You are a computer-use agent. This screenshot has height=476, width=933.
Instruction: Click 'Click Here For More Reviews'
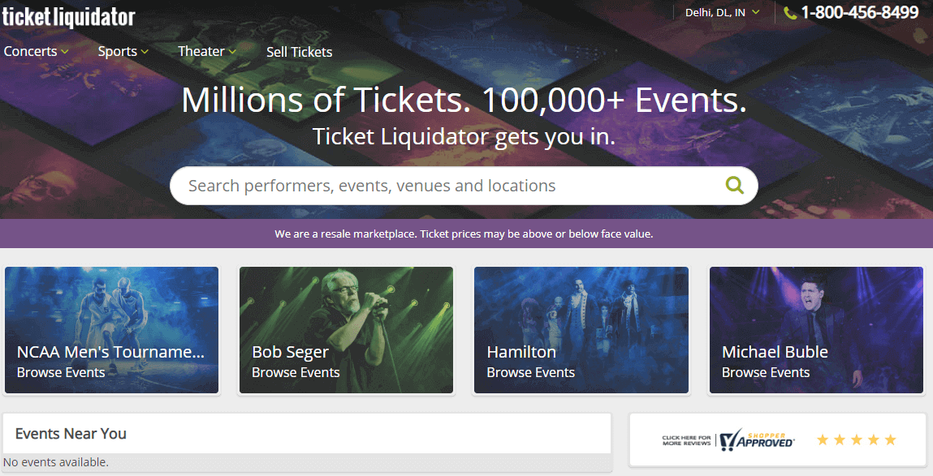(686, 439)
